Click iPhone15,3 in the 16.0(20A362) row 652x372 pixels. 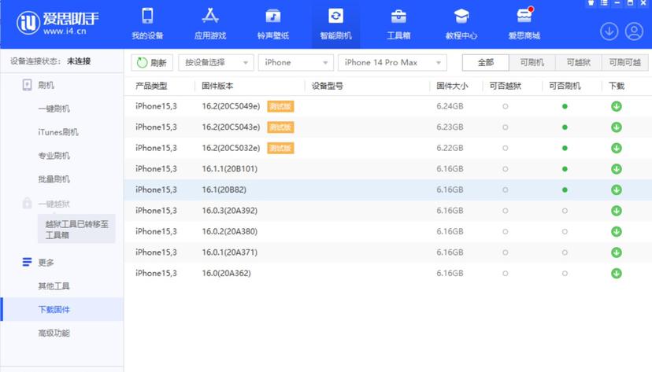[x=156, y=273]
